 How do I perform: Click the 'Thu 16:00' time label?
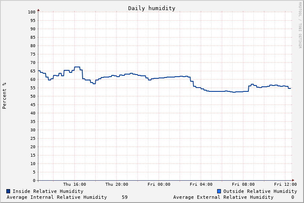coord(75,184)
